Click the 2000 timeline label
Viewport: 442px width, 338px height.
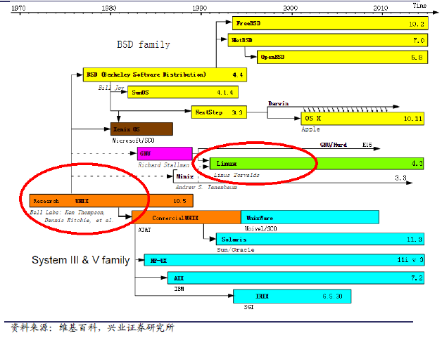tap(291, 8)
